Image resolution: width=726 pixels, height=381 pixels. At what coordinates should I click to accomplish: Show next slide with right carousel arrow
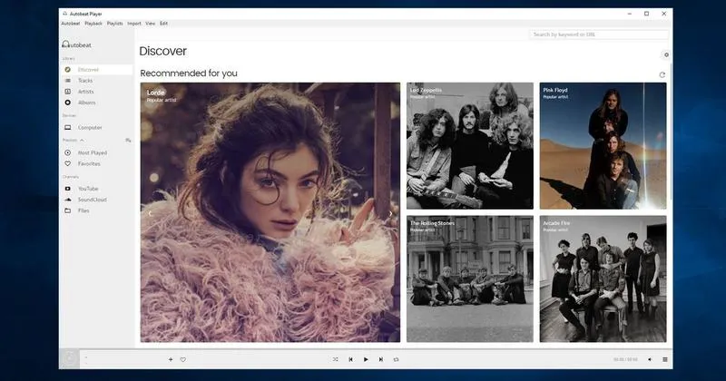pos(391,214)
